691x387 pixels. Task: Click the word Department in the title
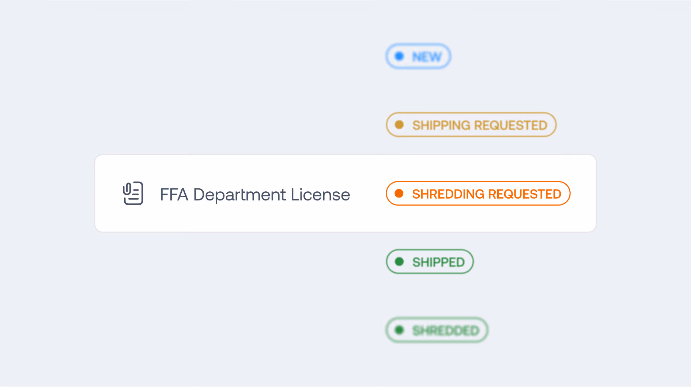point(239,195)
